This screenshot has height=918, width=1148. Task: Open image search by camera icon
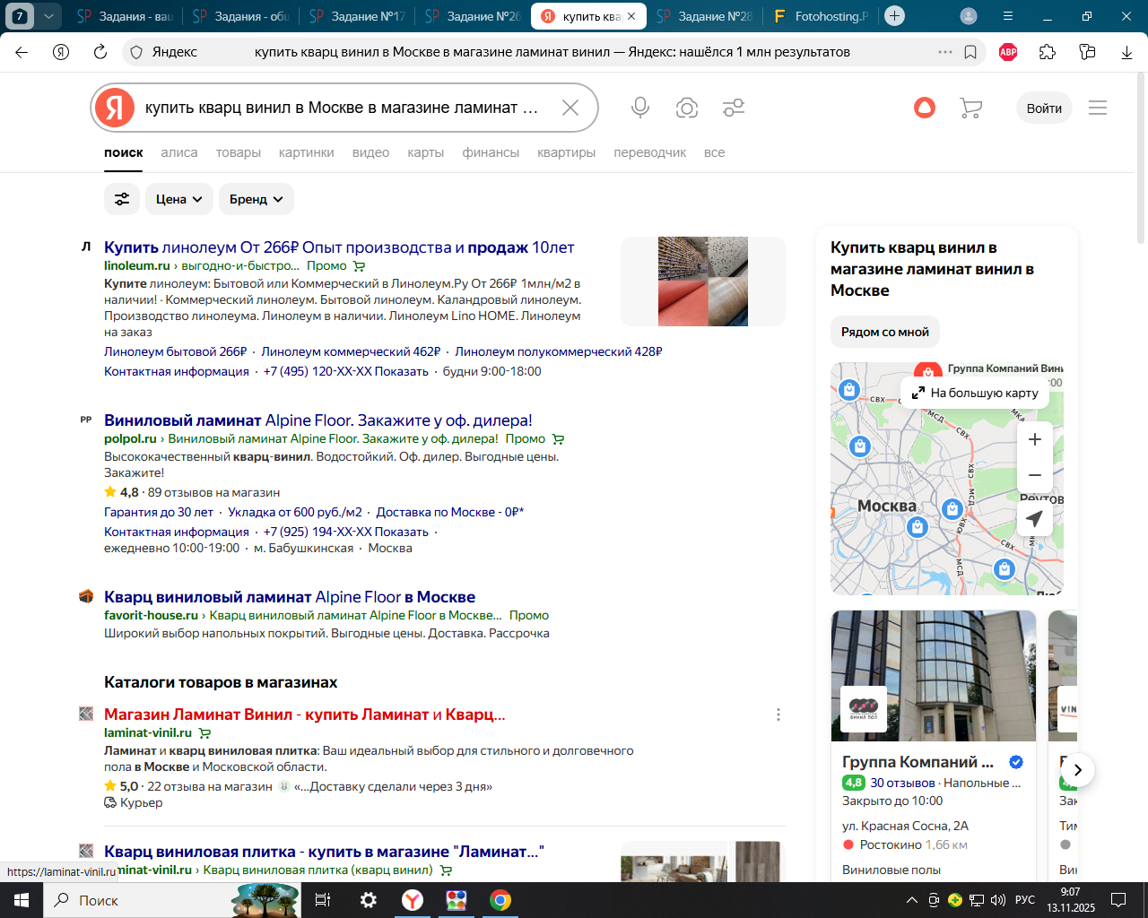tap(687, 108)
